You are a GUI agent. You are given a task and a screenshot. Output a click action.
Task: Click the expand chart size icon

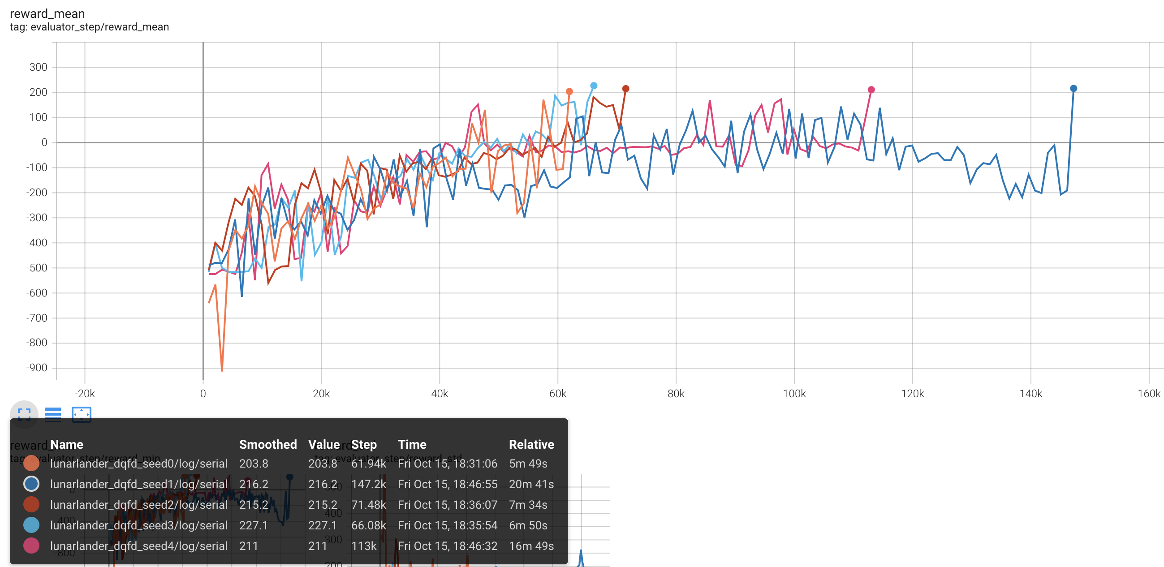click(x=24, y=414)
